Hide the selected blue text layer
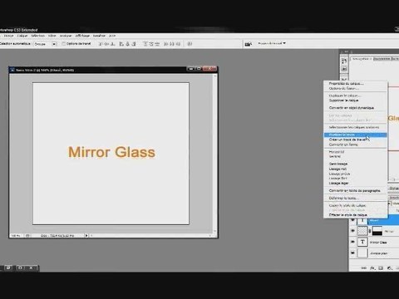 click(x=352, y=220)
